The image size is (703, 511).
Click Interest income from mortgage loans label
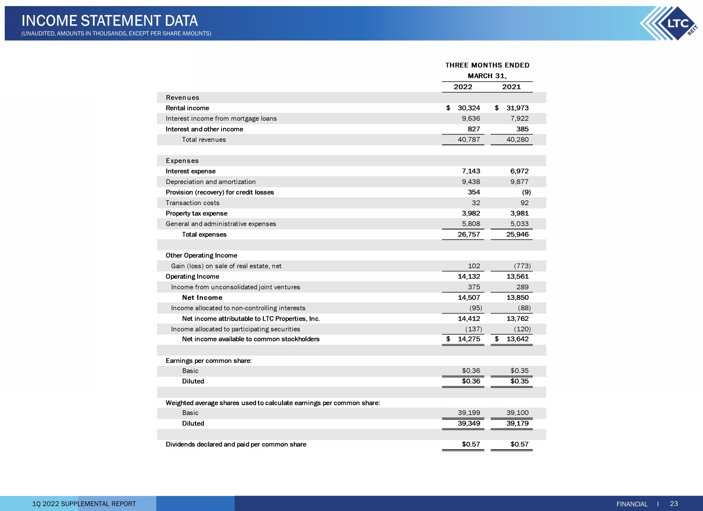pos(221,118)
